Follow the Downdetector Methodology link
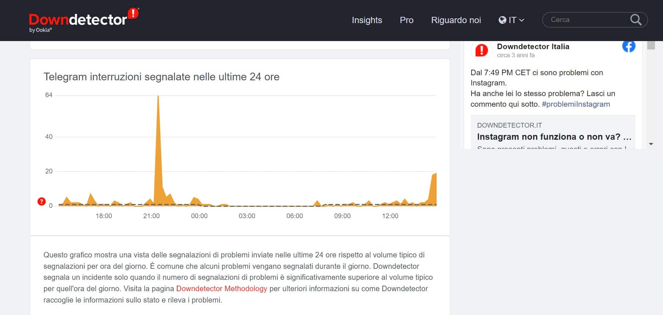Screen dimensions: 663x315 click(x=222, y=289)
